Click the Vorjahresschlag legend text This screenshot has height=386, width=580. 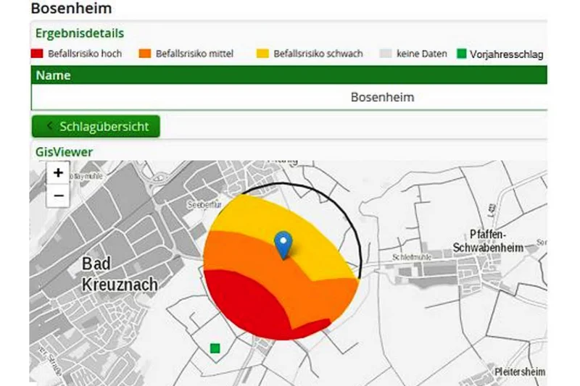click(x=506, y=54)
